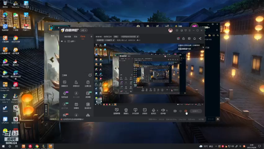This screenshot has height=149, width=264.
Task: Open the gift box icon with red dot
Action: pyautogui.click(x=178, y=38)
